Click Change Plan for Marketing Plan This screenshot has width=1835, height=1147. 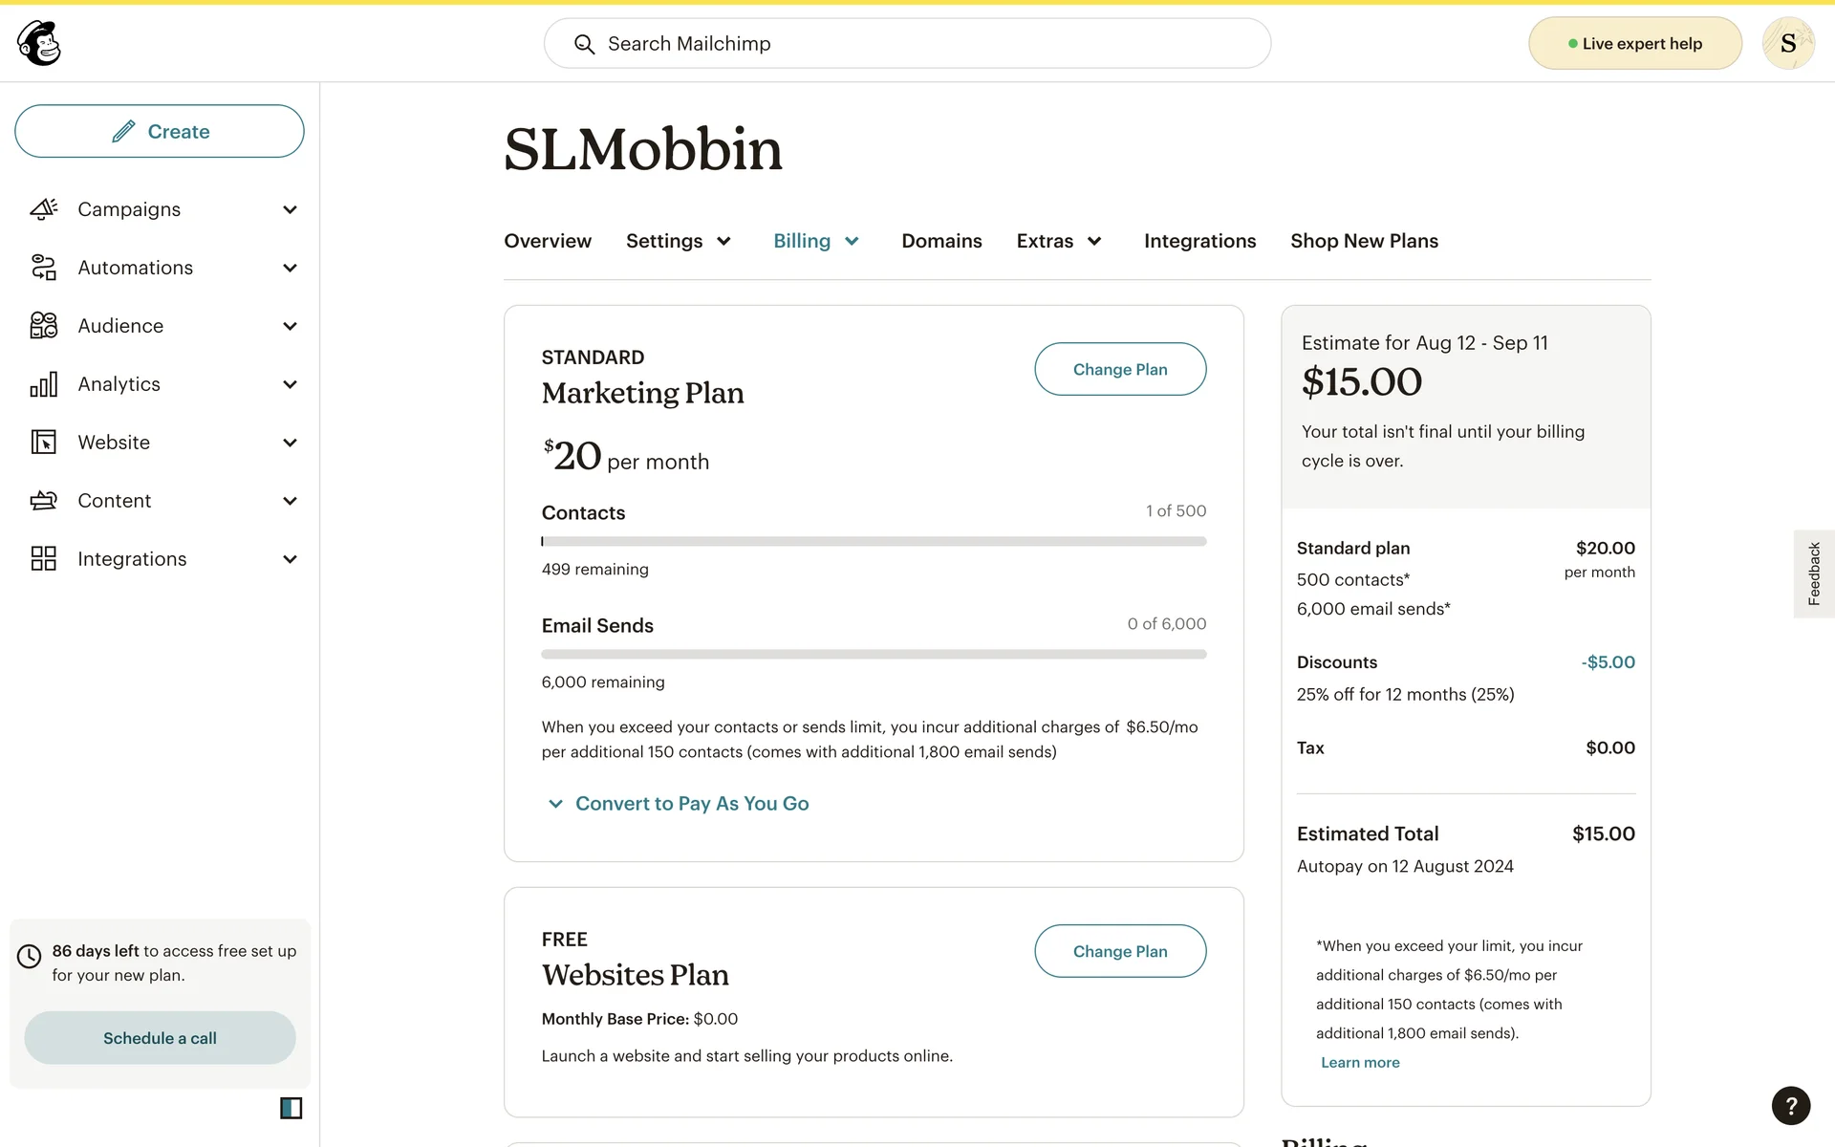1119,369
